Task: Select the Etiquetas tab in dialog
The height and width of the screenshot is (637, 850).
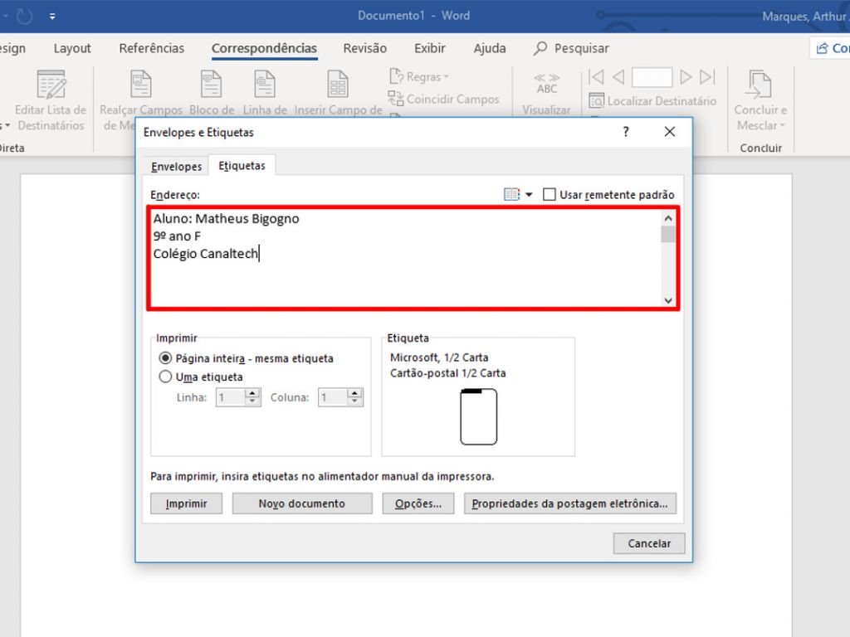Action: click(x=242, y=166)
